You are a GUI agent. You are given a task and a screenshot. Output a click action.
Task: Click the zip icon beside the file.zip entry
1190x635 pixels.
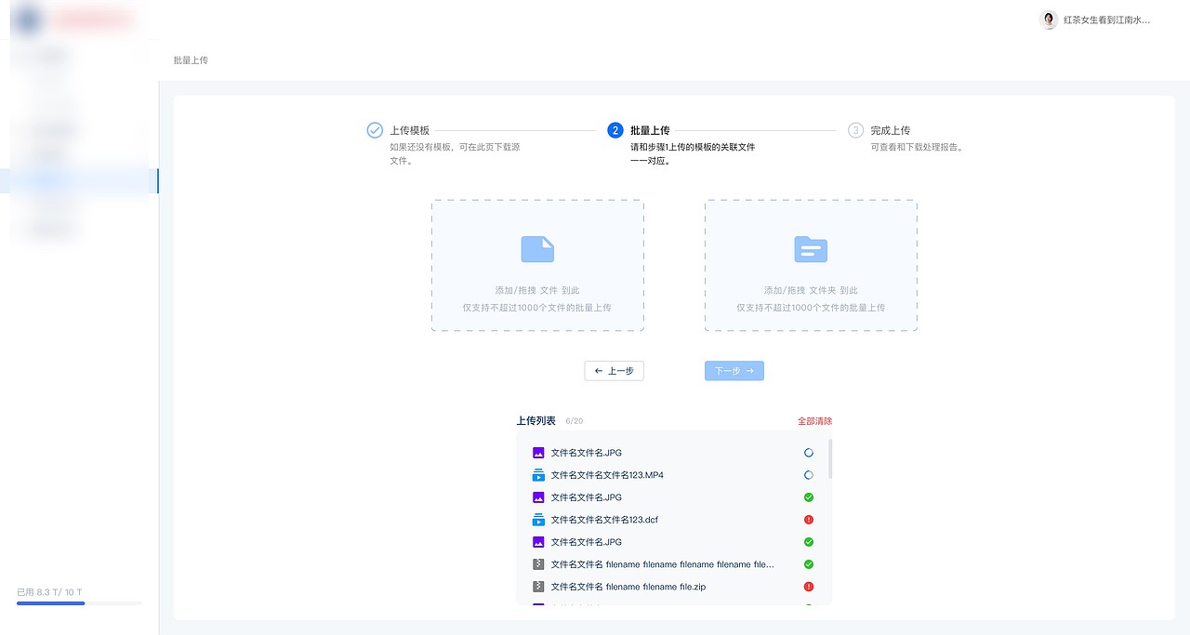pos(539,586)
